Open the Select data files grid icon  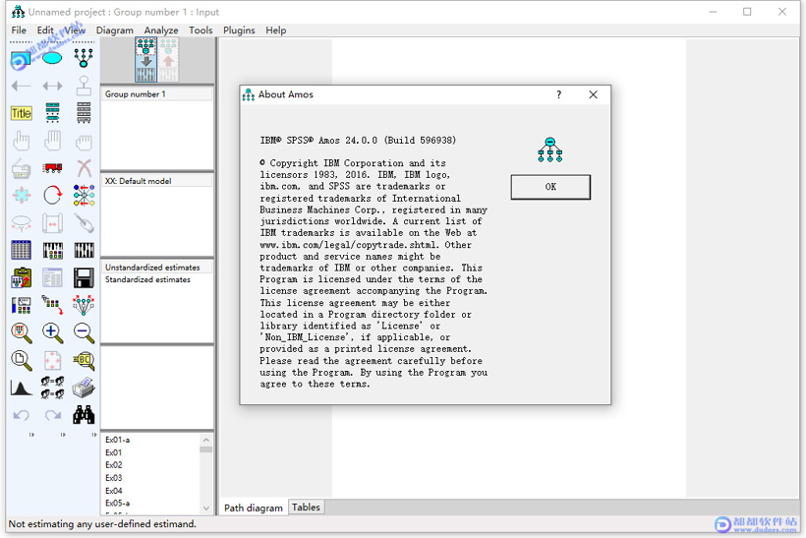(x=21, y=251)
